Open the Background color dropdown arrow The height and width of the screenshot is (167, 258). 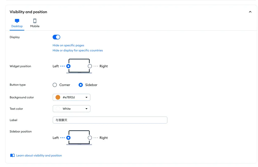coord(86,97)
